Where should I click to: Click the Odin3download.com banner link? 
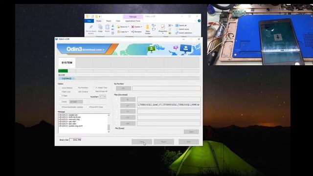(x=86, y=49)
